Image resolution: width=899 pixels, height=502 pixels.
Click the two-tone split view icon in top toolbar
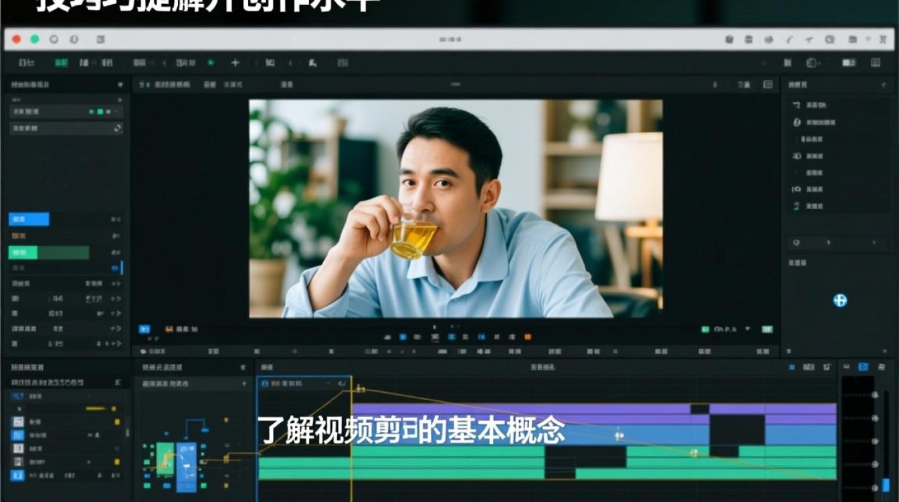[849, 63]
